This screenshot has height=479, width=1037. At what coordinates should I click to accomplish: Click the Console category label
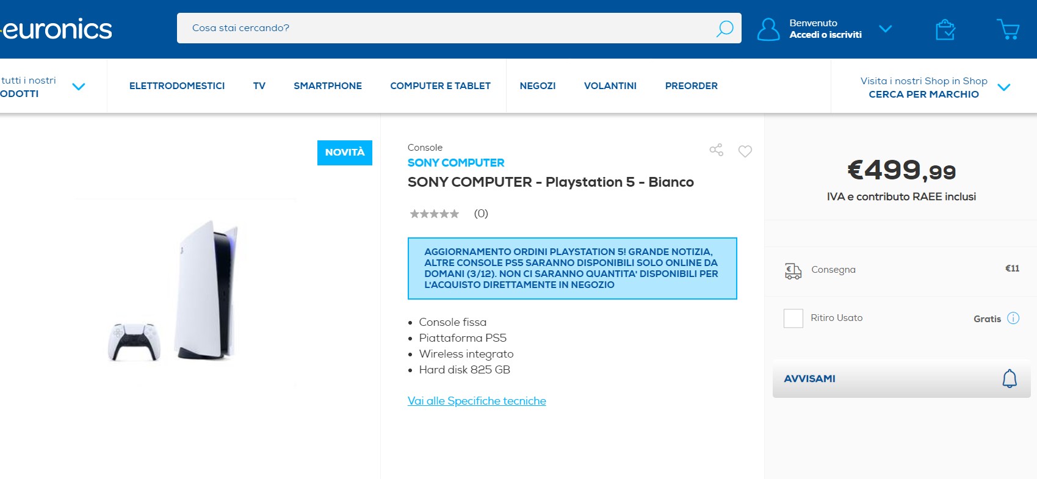coord(425,148)
